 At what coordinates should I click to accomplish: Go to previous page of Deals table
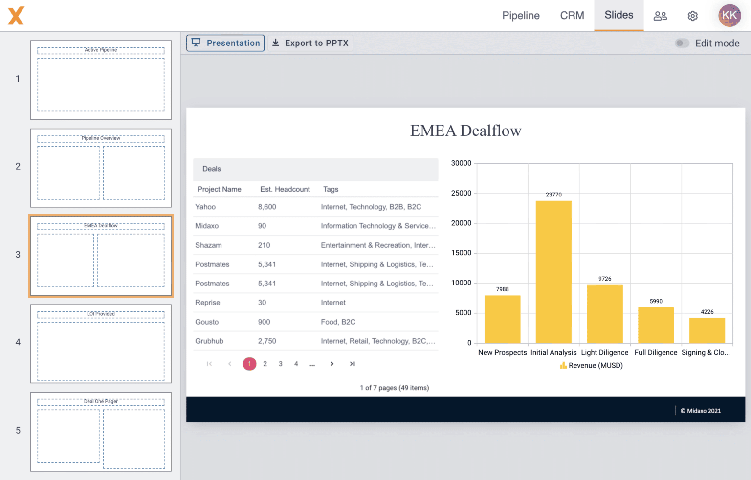pos(230,364)
